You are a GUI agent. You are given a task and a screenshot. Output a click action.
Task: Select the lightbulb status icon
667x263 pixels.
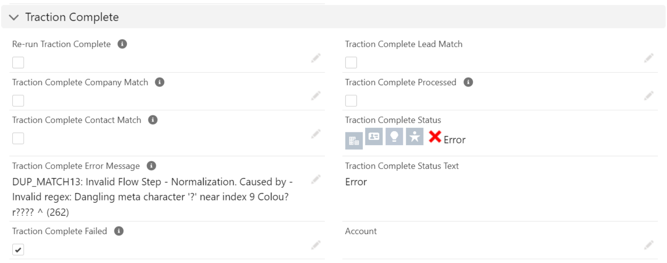pyautogui.click(x=395, y=136)
